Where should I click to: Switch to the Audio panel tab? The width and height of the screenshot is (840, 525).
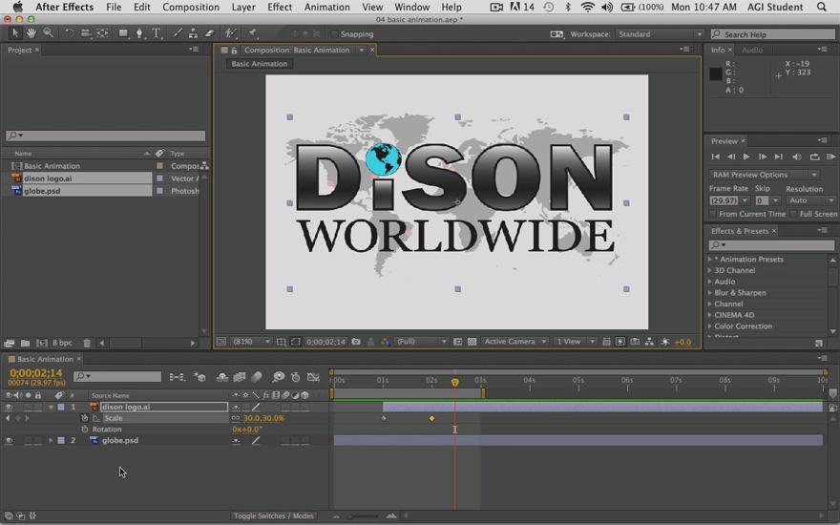(752, 50)
